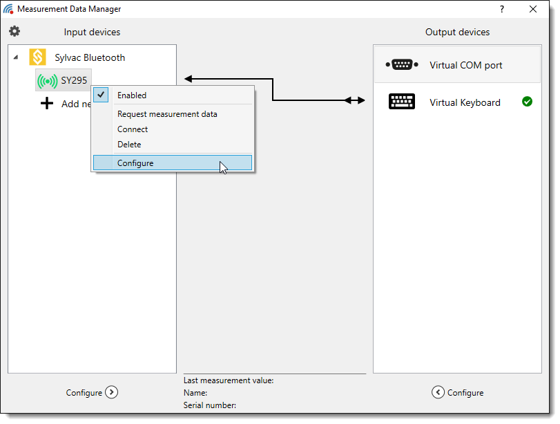The width and height of the screenshot is (560, 424).
Task: Click the question mark help icon
Action: tap(502, 9)
